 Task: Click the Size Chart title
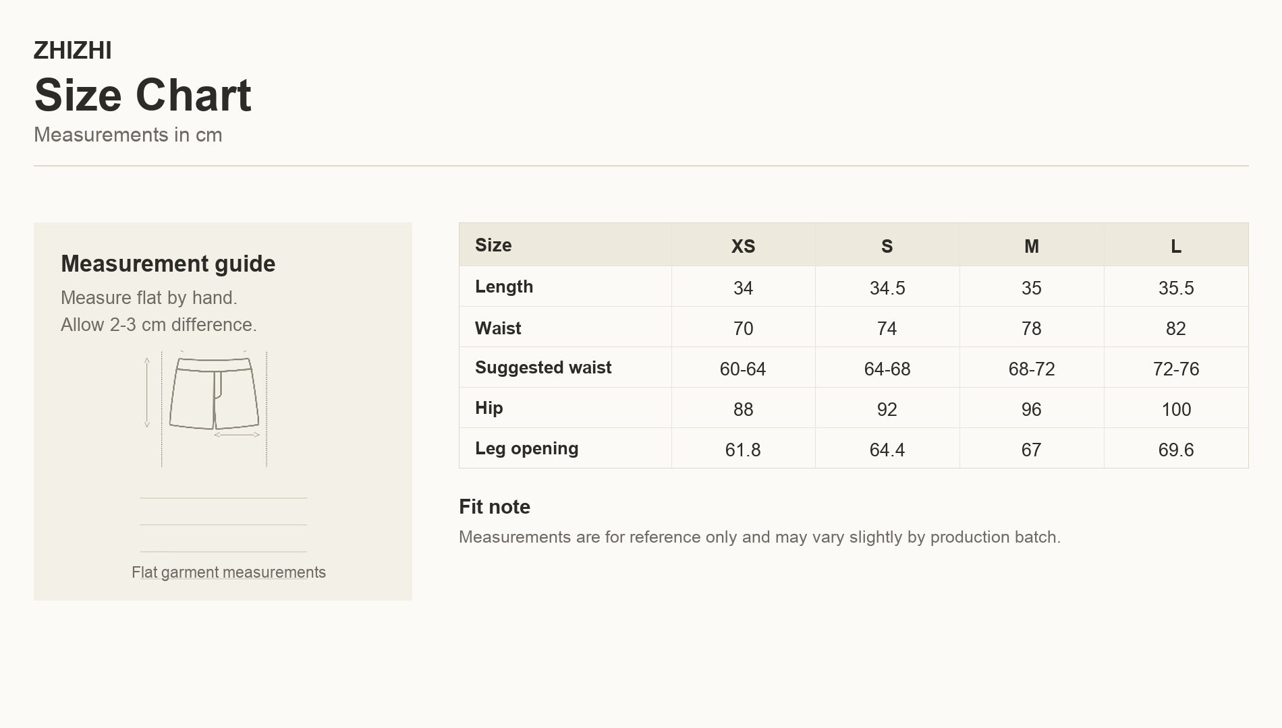142,94
